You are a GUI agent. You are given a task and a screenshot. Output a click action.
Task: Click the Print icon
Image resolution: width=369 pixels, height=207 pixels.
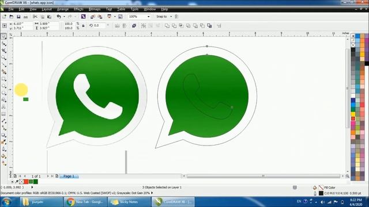point(25,17)
